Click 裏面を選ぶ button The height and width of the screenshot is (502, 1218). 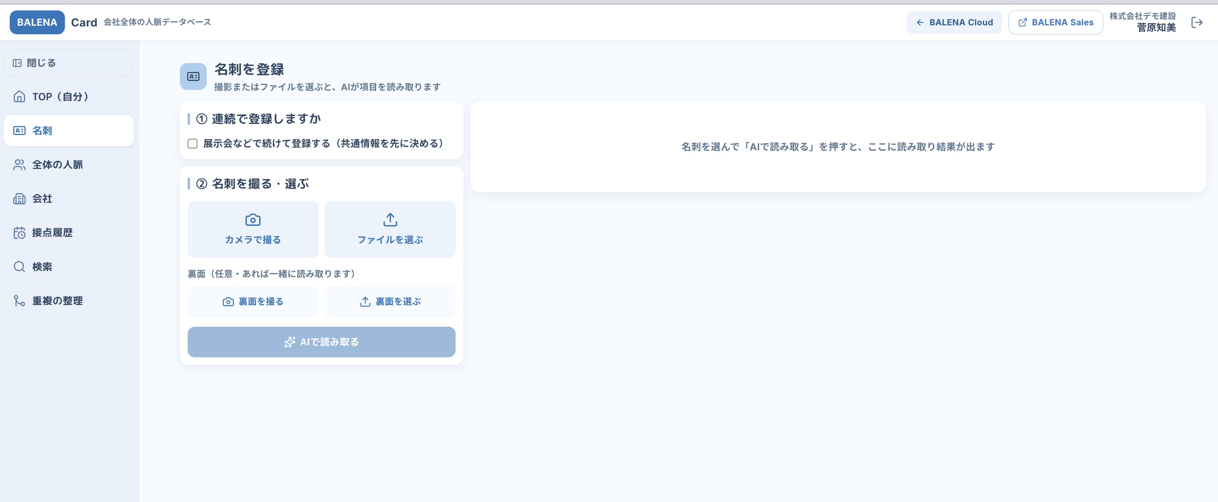pos(390,302)
